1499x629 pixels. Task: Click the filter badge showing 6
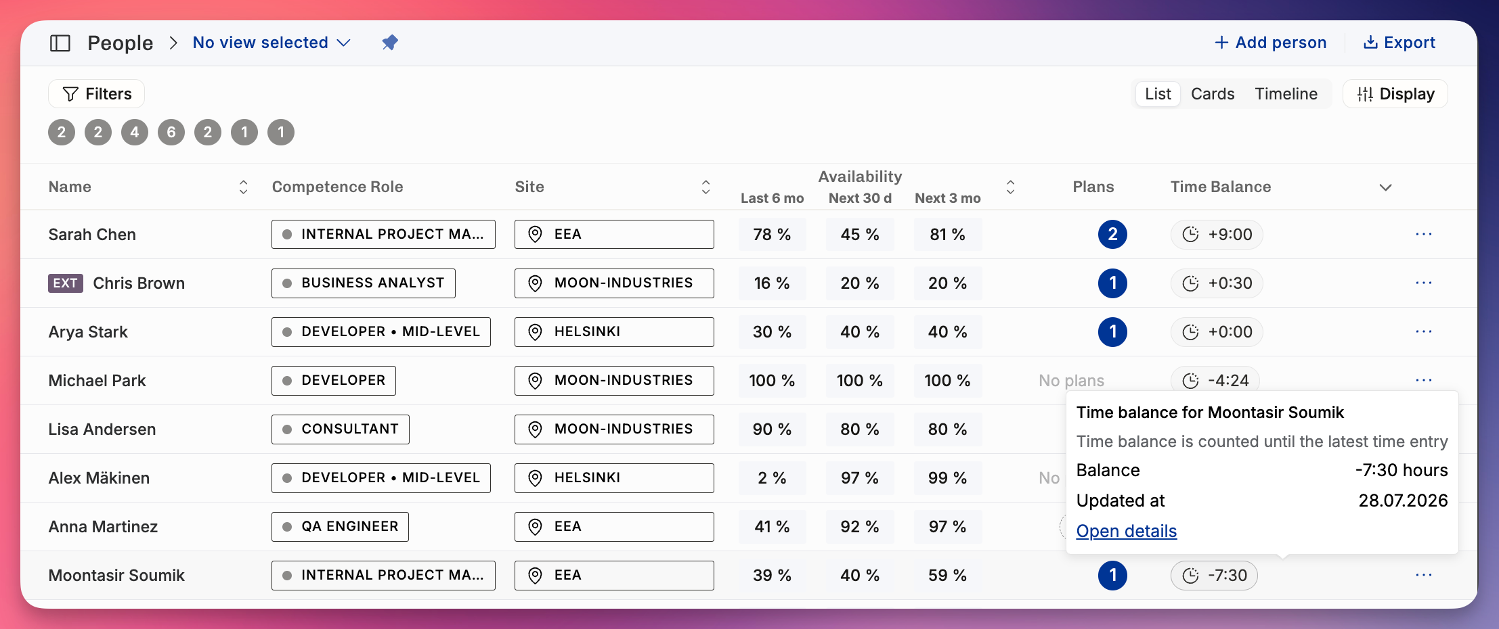click(x=171, y=133)
